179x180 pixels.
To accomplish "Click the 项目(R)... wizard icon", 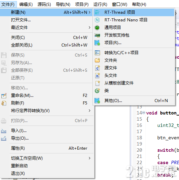I will point(97,43).
